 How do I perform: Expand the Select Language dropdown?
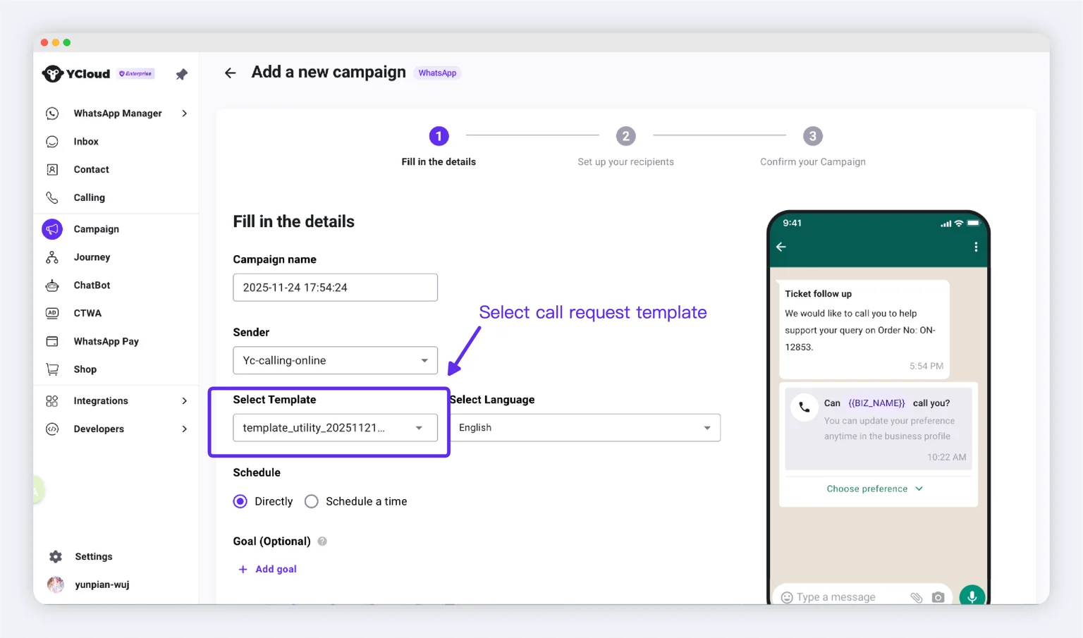[585, 428]
